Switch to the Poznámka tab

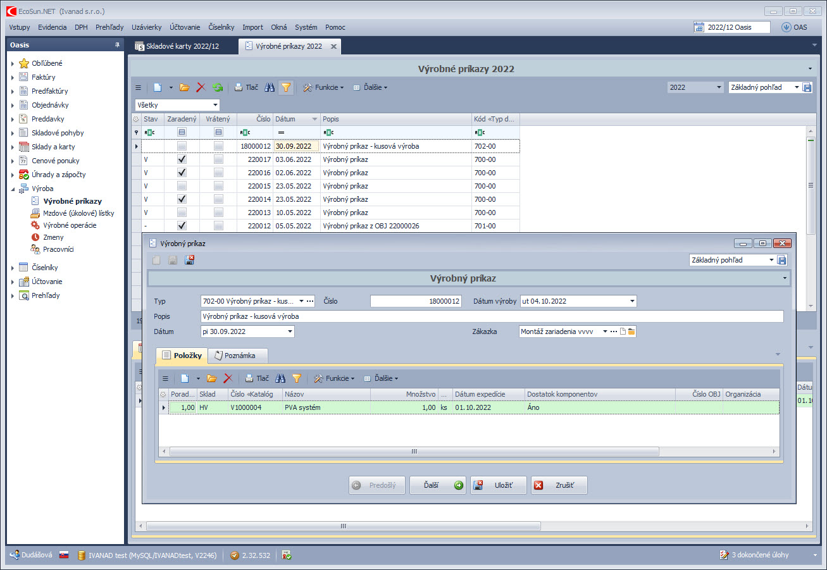pos(238,356)
